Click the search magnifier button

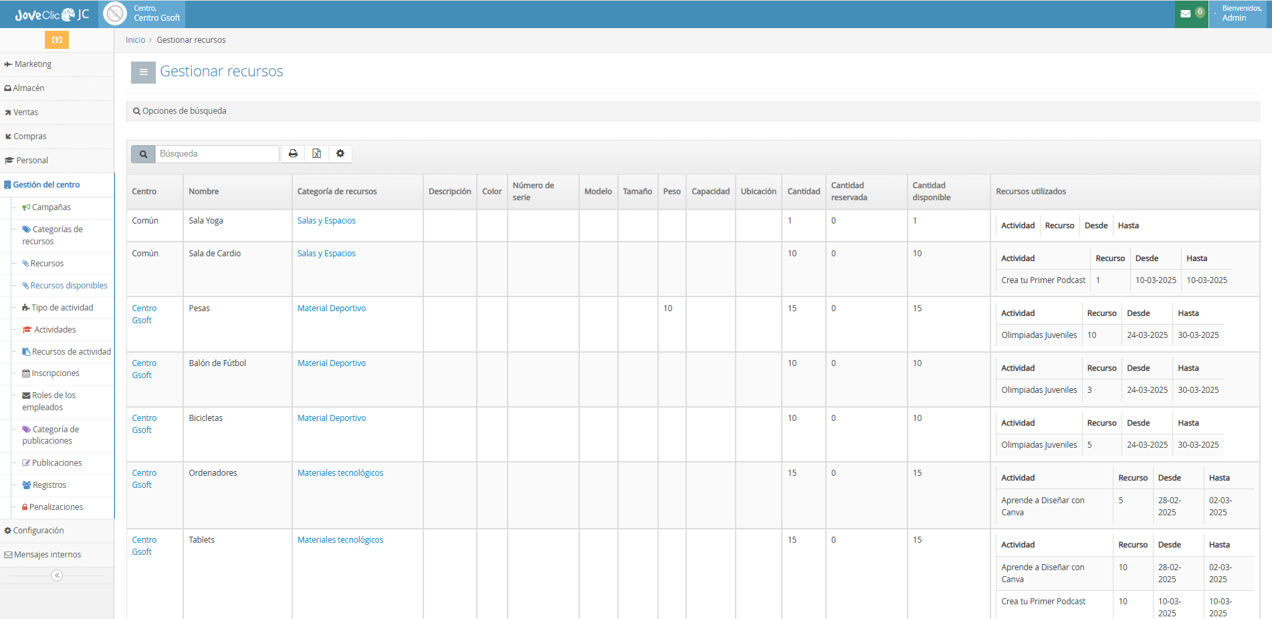(143, 154)
